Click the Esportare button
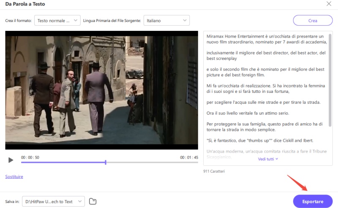338x208 pixels. pos(313,202)
